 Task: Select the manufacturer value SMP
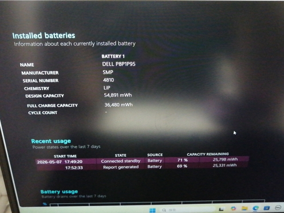[x=108, y=72]
